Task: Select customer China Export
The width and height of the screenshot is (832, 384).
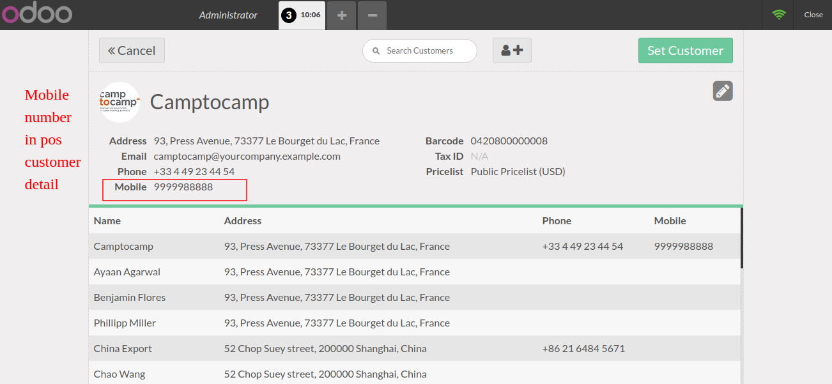Action: (414, 348)
